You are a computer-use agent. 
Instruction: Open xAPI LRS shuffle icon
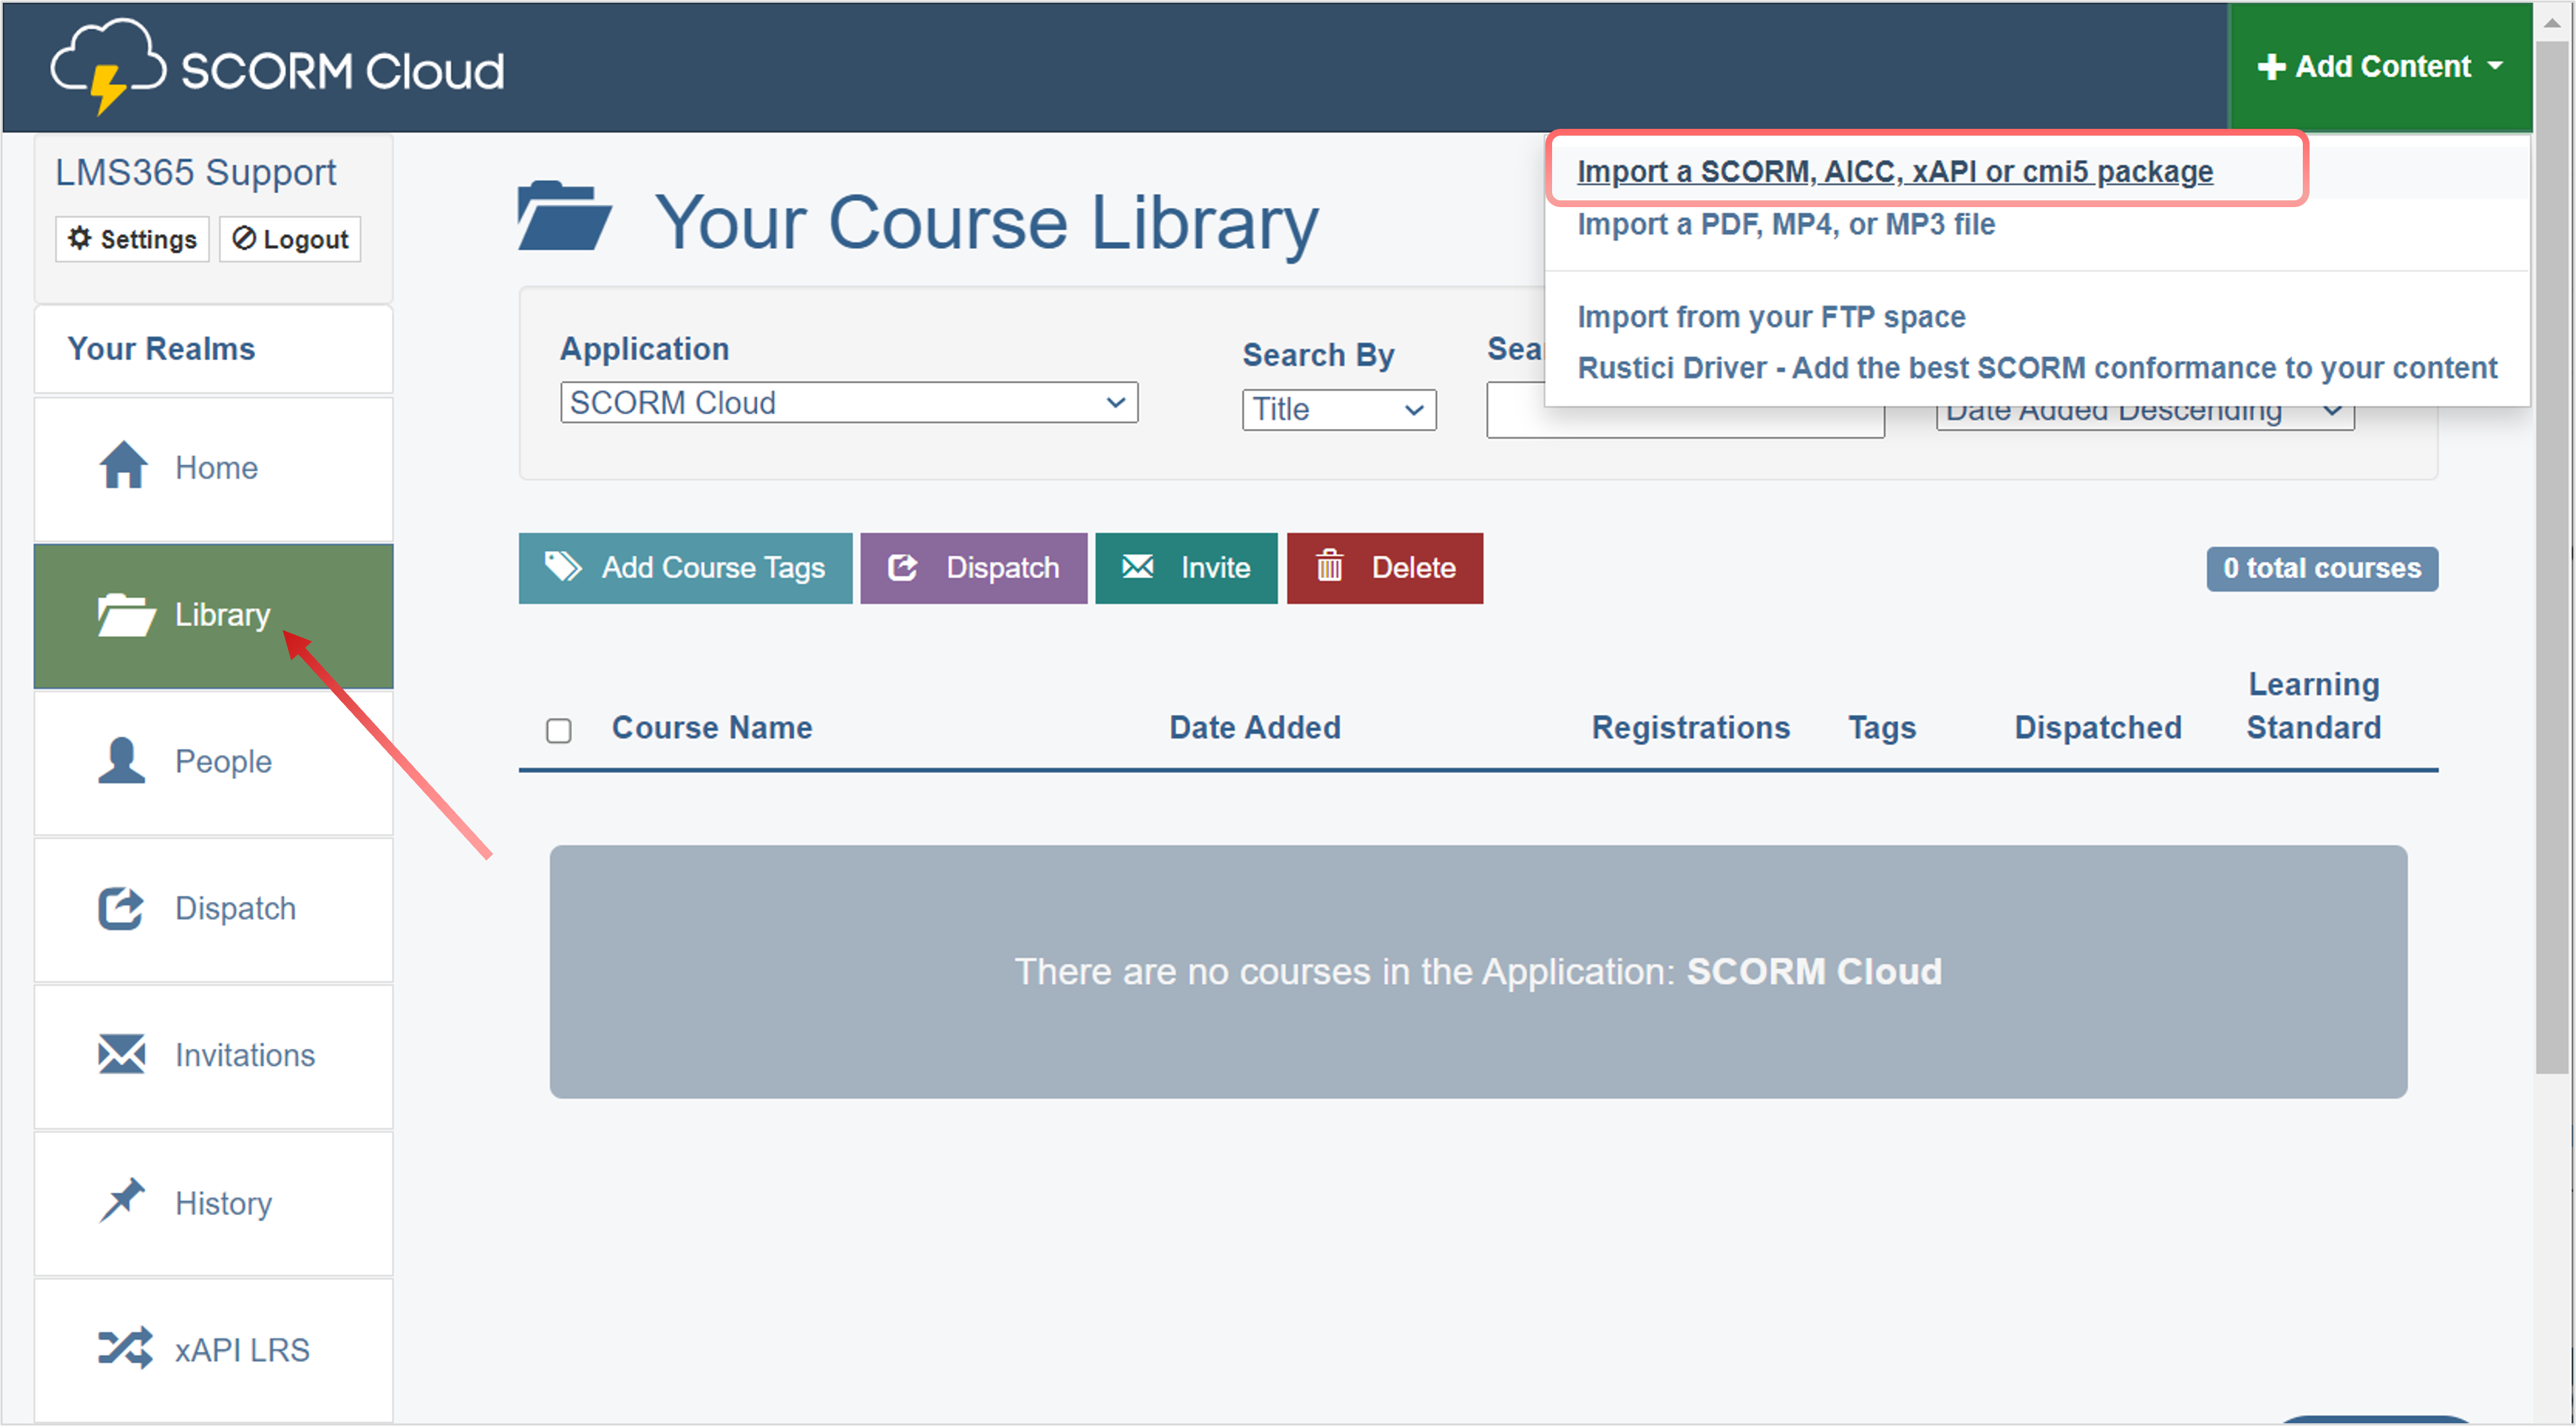(125, 1349)
